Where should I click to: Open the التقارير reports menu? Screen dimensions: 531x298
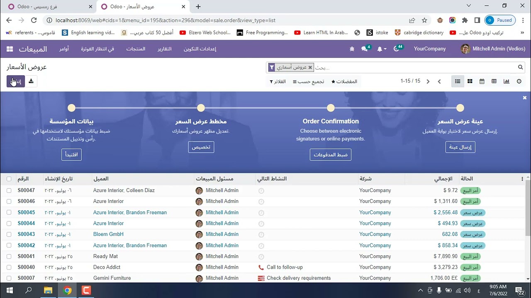coord(165,49)
